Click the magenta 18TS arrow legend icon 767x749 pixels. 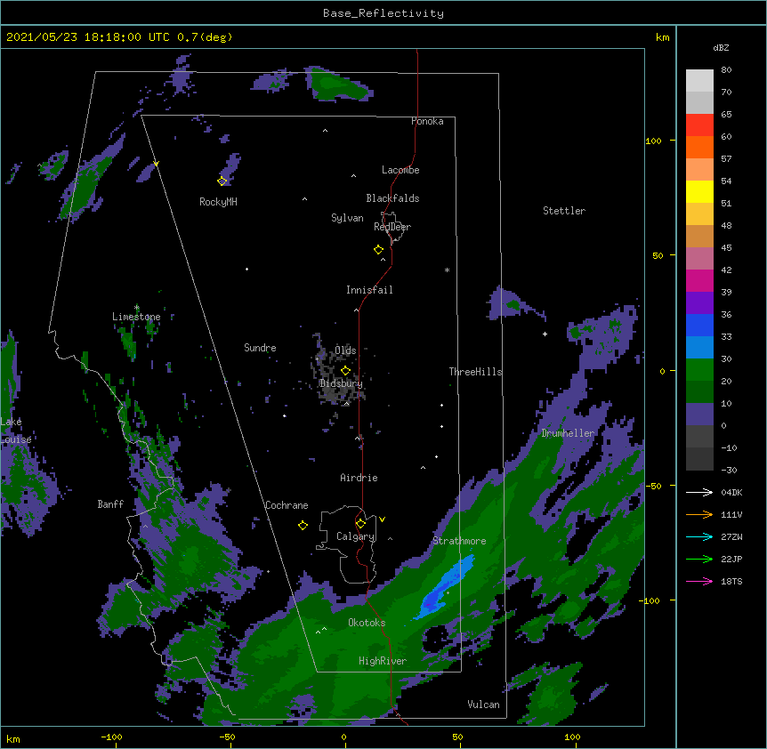pyautogui.click(x=699, y=581)
